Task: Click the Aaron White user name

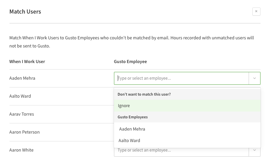Action: tap(21, 150)
